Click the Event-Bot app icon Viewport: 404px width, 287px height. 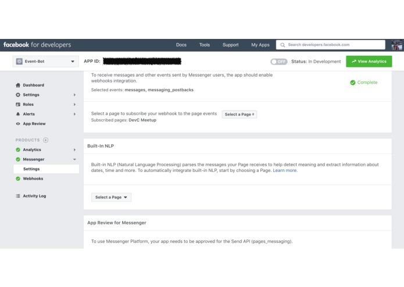tap(19, 61)
